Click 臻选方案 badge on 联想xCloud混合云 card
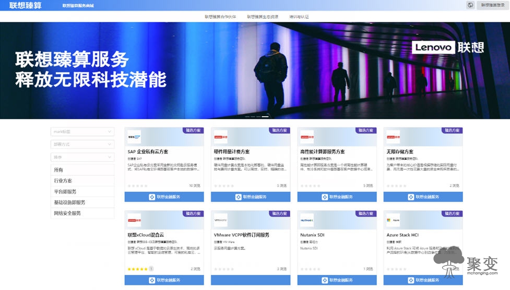510x290 pixels. pos(193,213)
